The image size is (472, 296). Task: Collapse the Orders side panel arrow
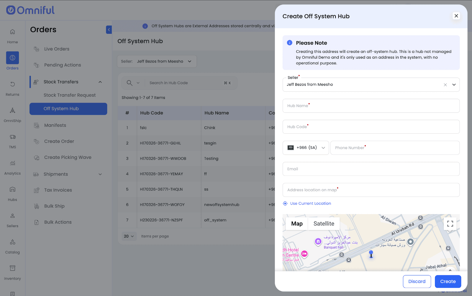tap(109, 29)
